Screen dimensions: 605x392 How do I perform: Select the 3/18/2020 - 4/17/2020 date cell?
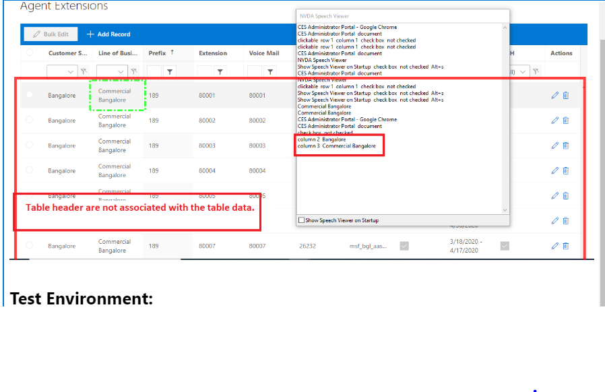coord(466,246)
